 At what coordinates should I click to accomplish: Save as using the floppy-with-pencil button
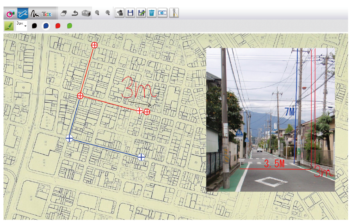pyautogui.click(x=141, y=13)
